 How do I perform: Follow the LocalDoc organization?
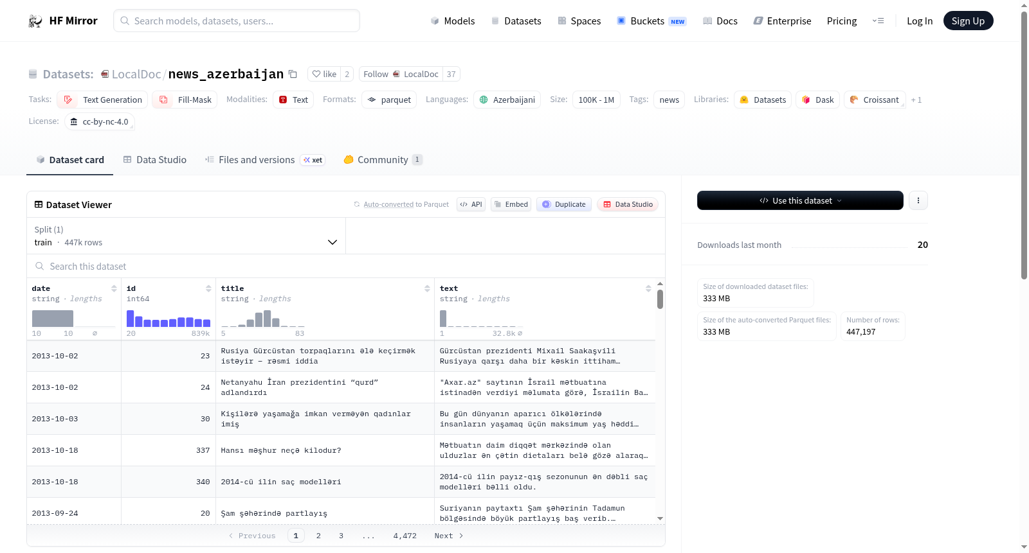pyautogui.click(x=401, y=74)
